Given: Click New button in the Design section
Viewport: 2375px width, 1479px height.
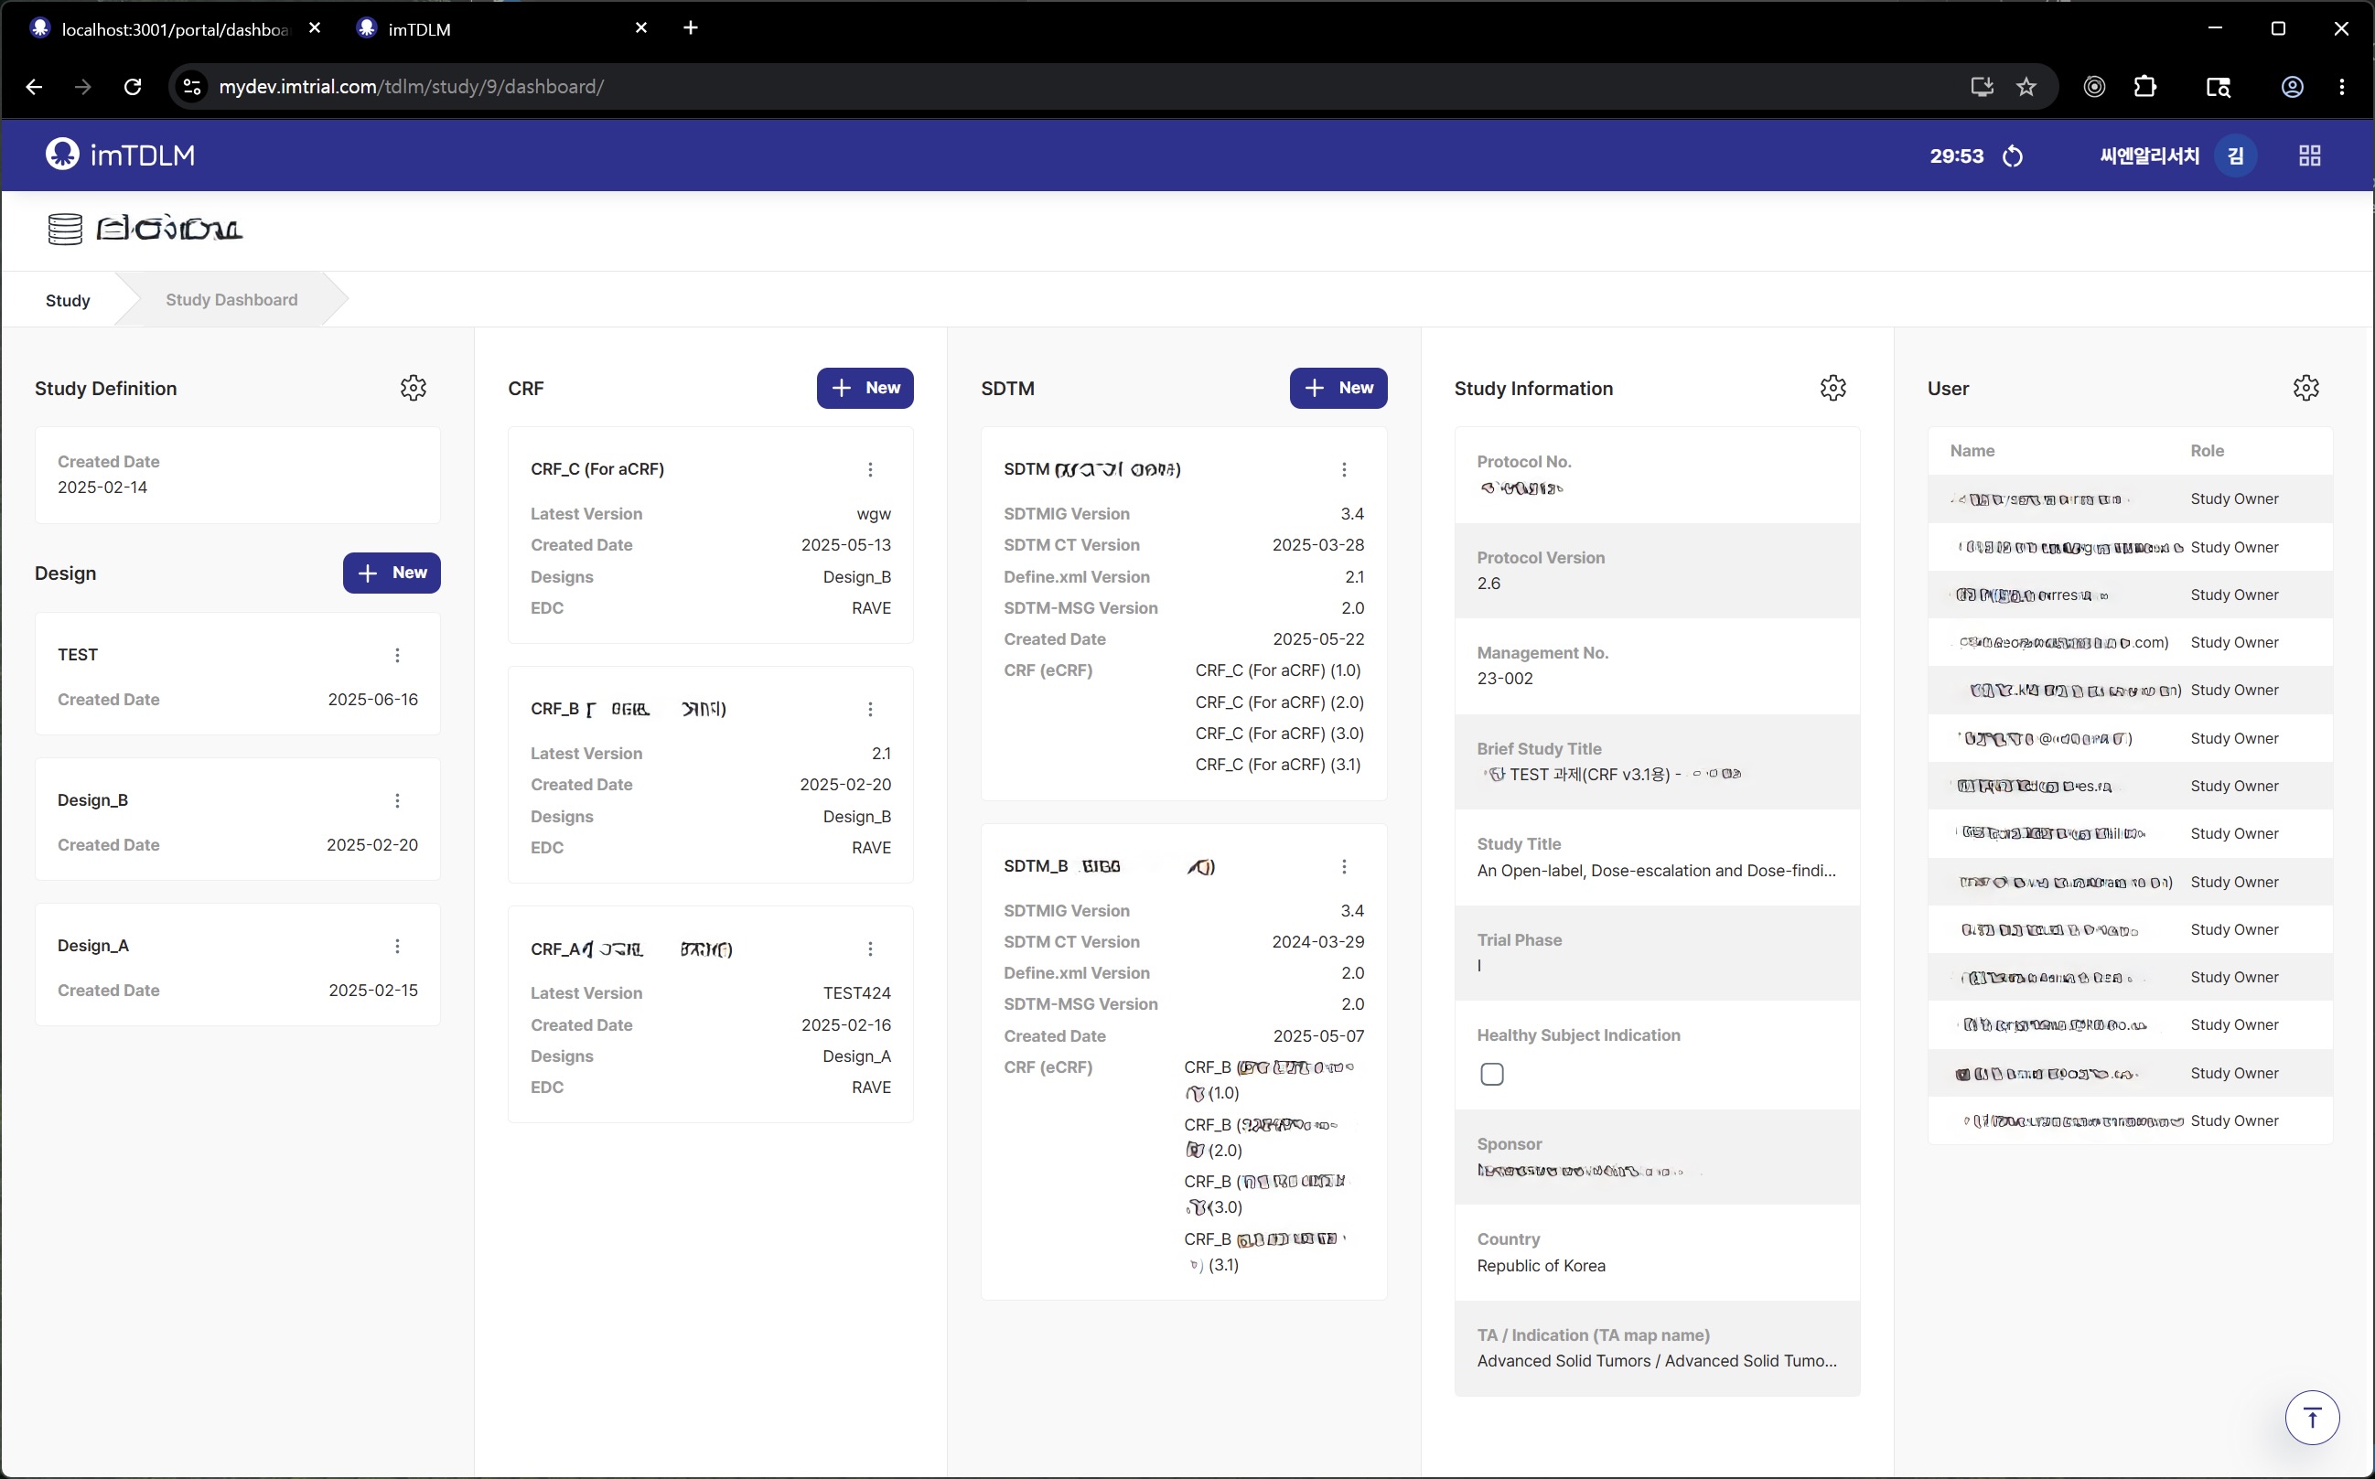Looking at the screenshot, I should click(392, 573).
